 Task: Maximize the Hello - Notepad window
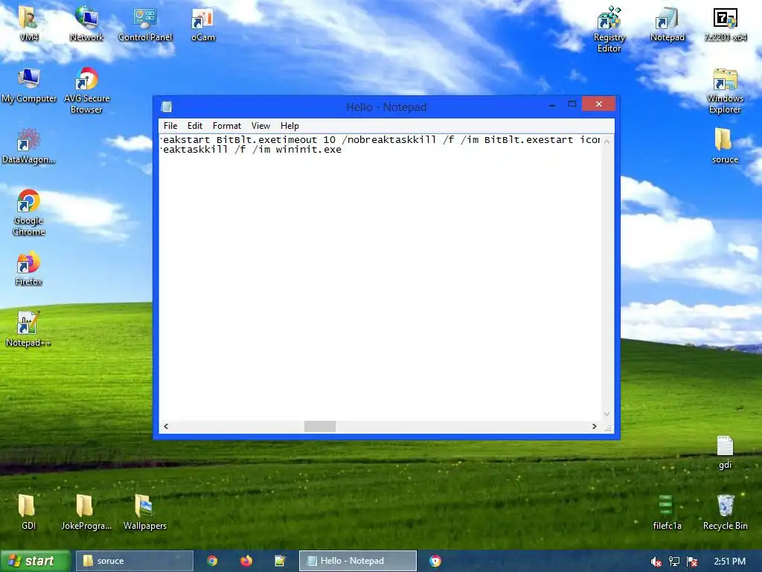572,104
